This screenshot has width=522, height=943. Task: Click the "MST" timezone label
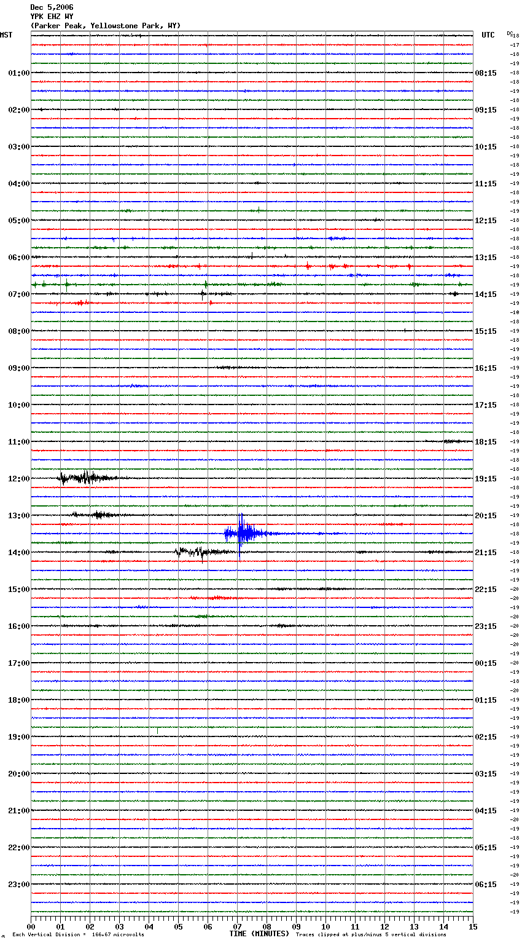(6, 35)
